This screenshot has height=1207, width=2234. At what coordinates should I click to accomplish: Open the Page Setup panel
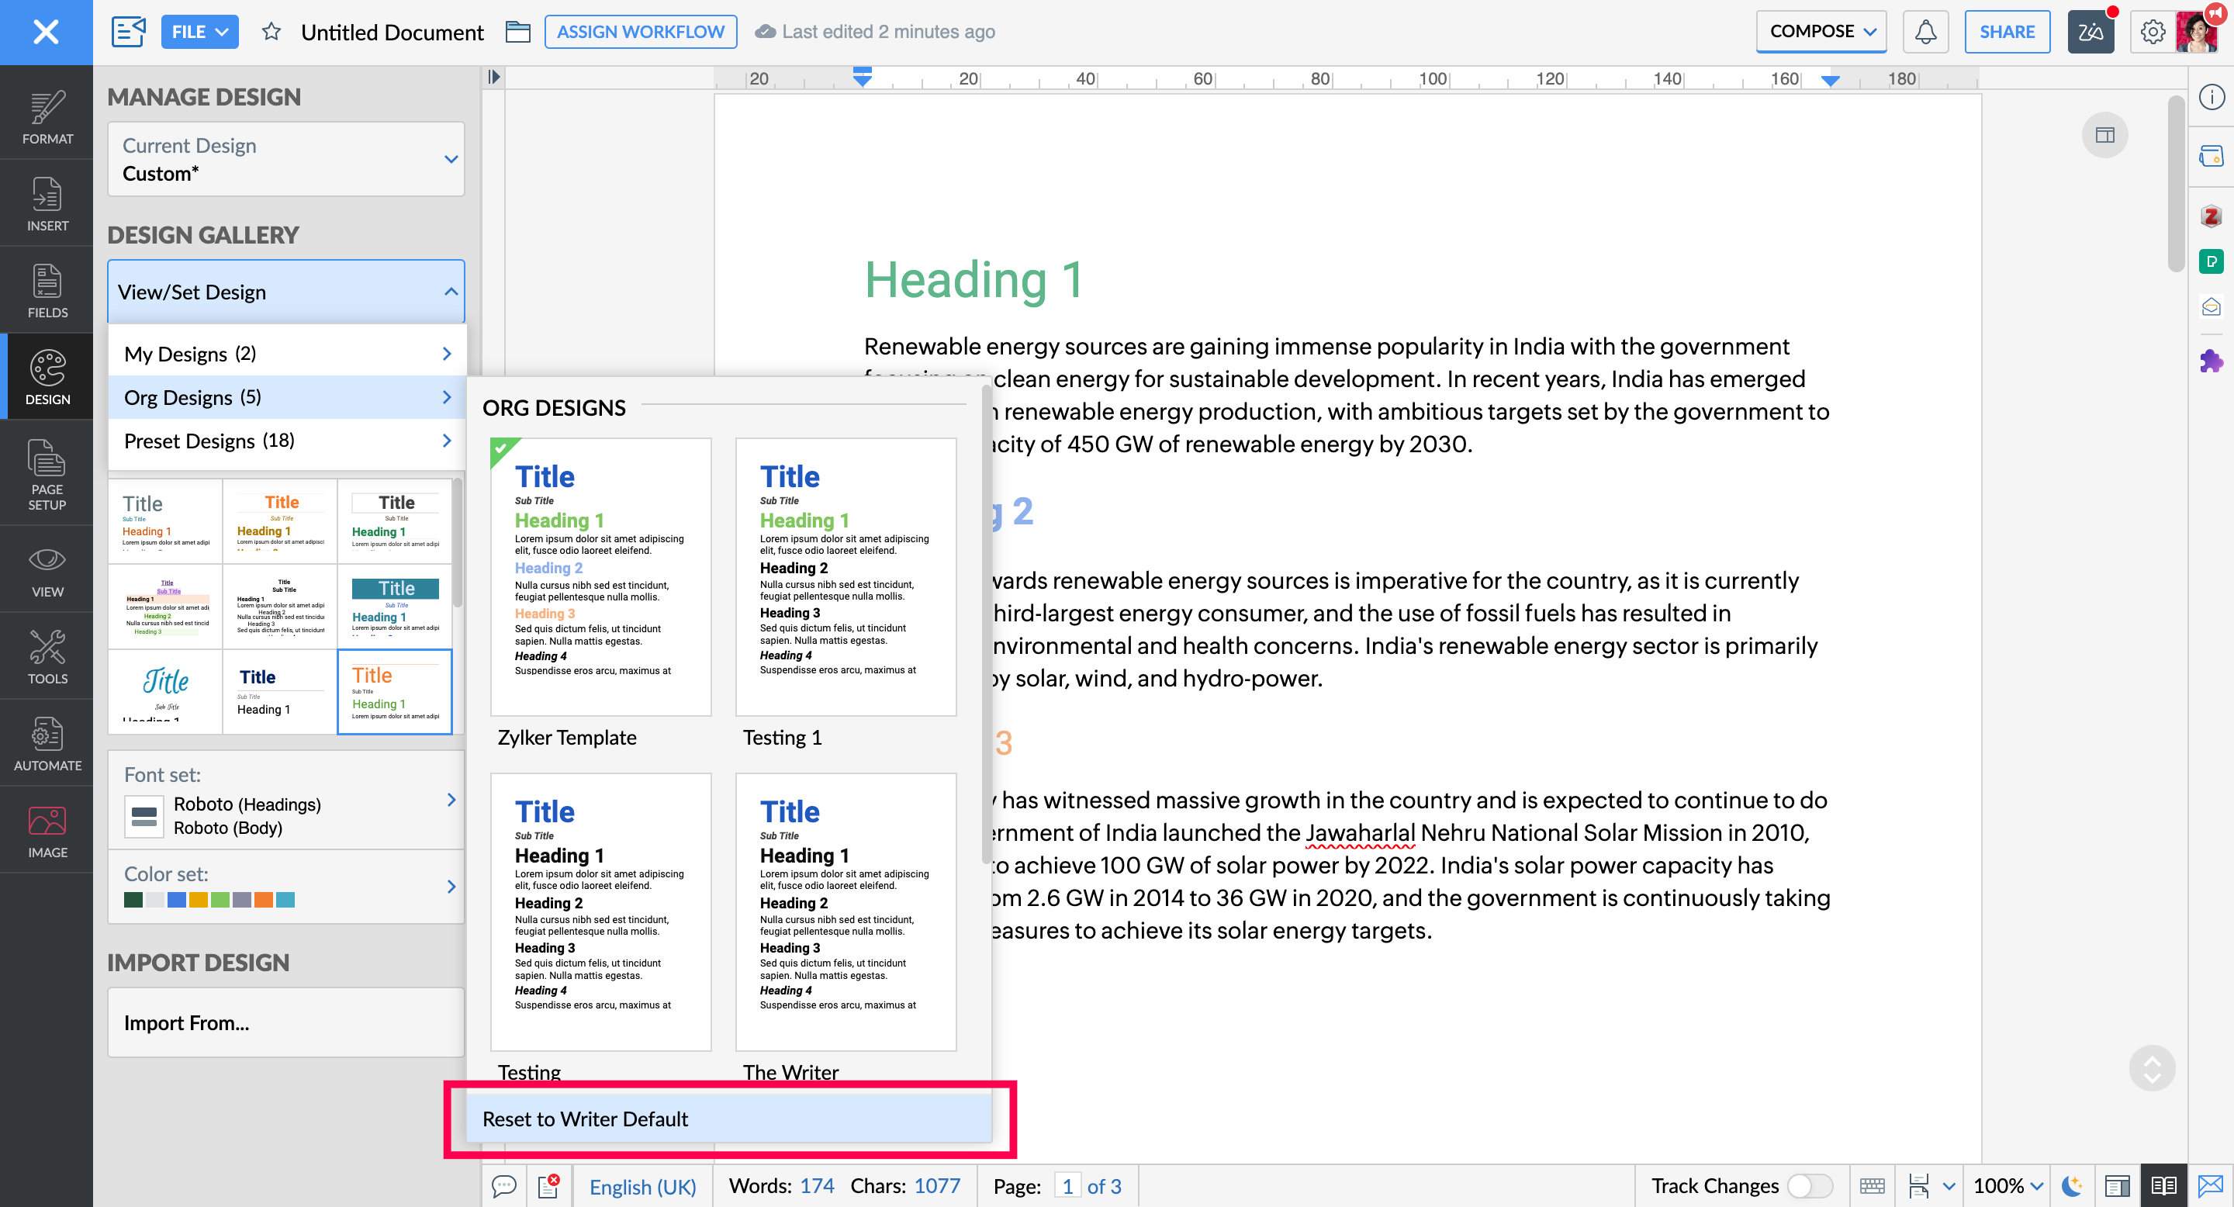click(47, 473)
